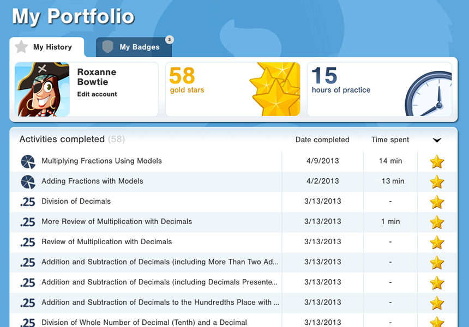Click .25 icon for Decimals More Than Two Ad... row

27,263
